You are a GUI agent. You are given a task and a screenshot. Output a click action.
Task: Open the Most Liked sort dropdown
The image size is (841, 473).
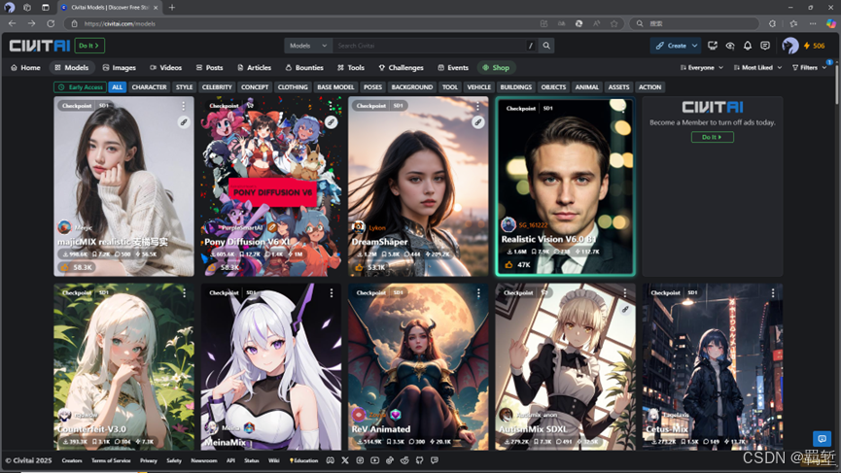757,67
